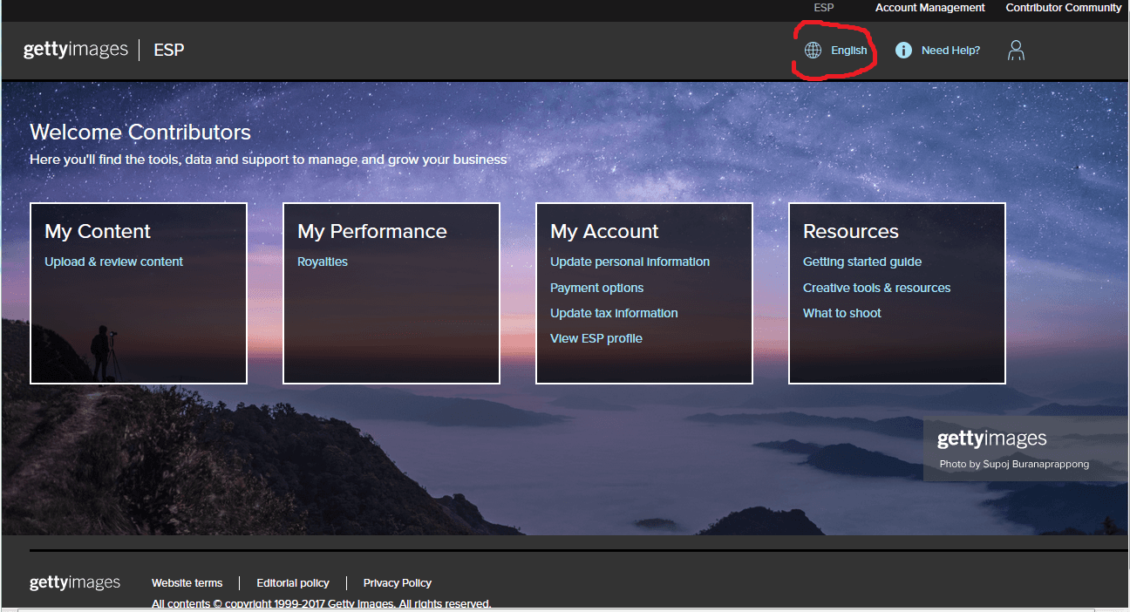Image resolution: width=1130 pixels, height=612 pixels.
Task: View the Royalties link
Action: [323, 262]
